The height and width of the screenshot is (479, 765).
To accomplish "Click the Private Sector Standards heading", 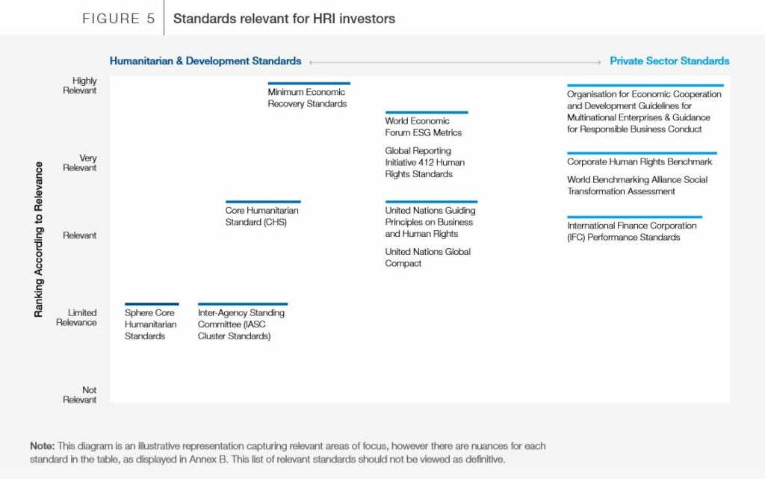I will (x=669, y=61).
